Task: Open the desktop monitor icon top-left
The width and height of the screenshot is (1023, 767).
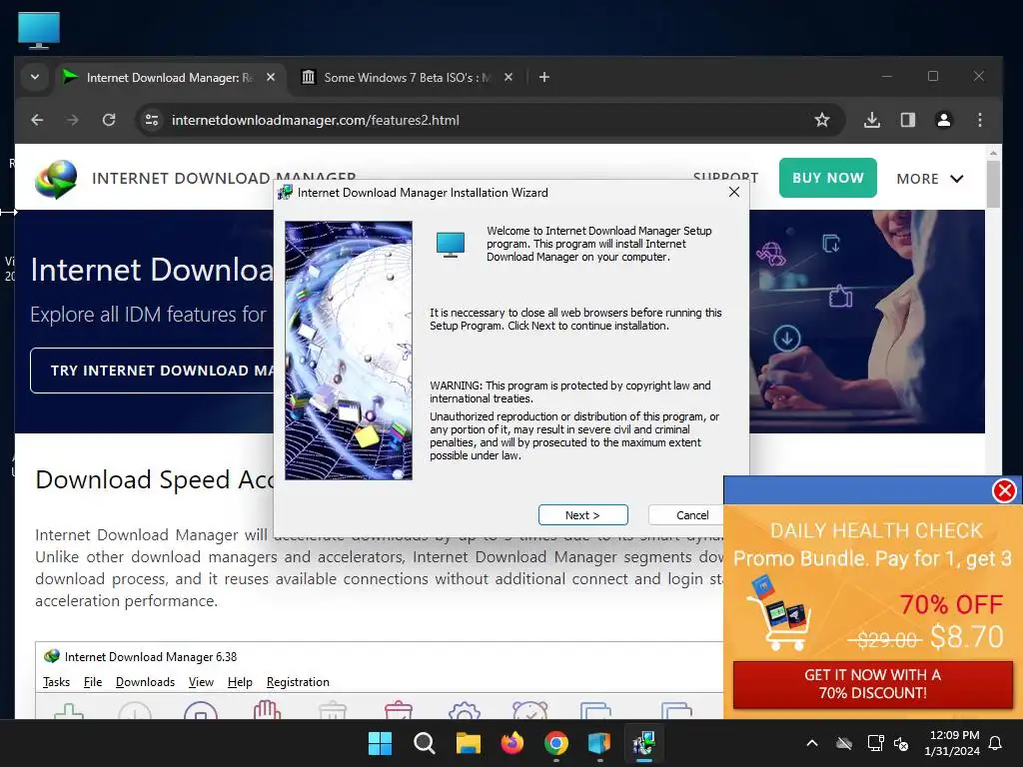Action: 39,30
